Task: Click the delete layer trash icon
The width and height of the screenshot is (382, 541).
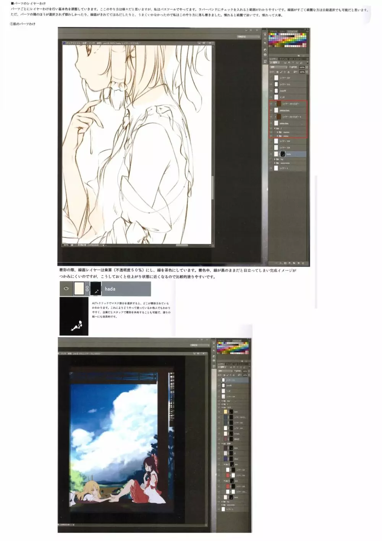Action: (303, 263)
